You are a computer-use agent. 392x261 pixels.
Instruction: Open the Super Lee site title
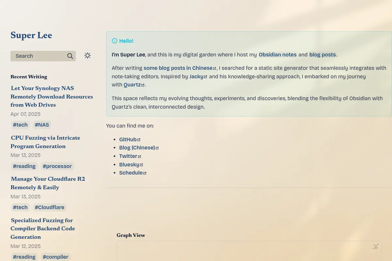(31, 35)
